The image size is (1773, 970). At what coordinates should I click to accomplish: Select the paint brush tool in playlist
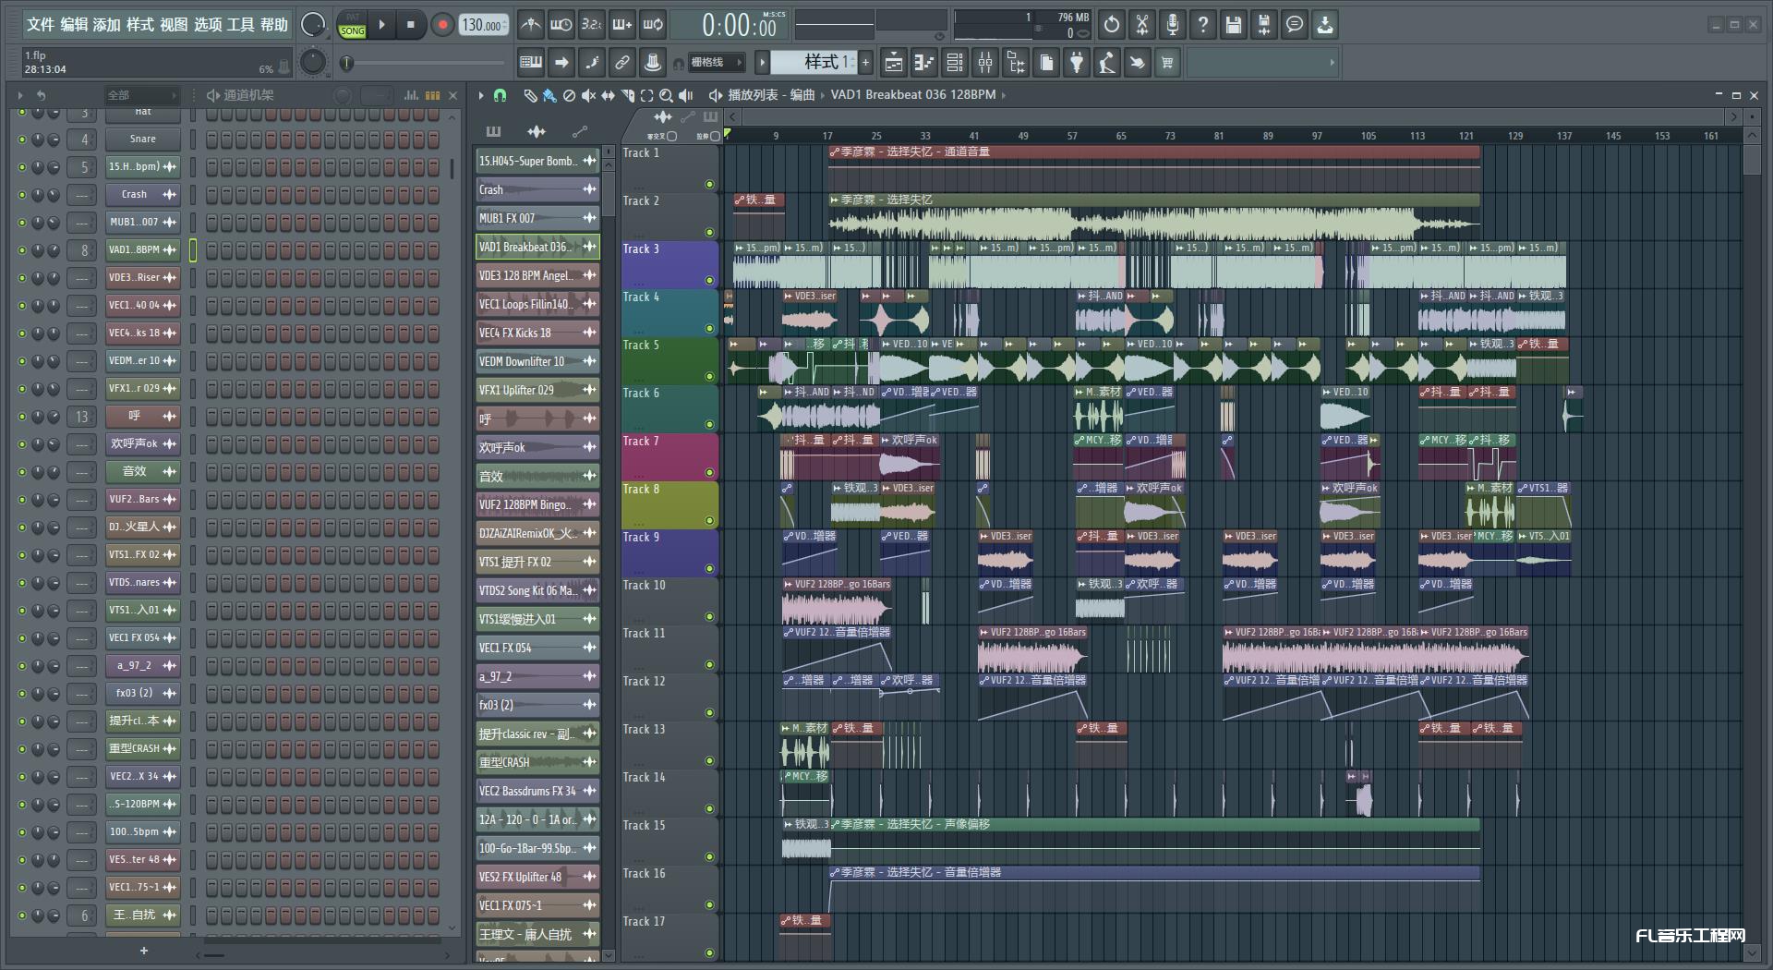pos(549,95)
